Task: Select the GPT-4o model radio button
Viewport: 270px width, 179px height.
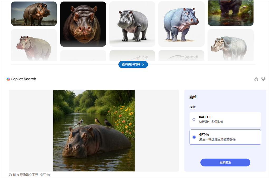Action: tap(194, 137)
